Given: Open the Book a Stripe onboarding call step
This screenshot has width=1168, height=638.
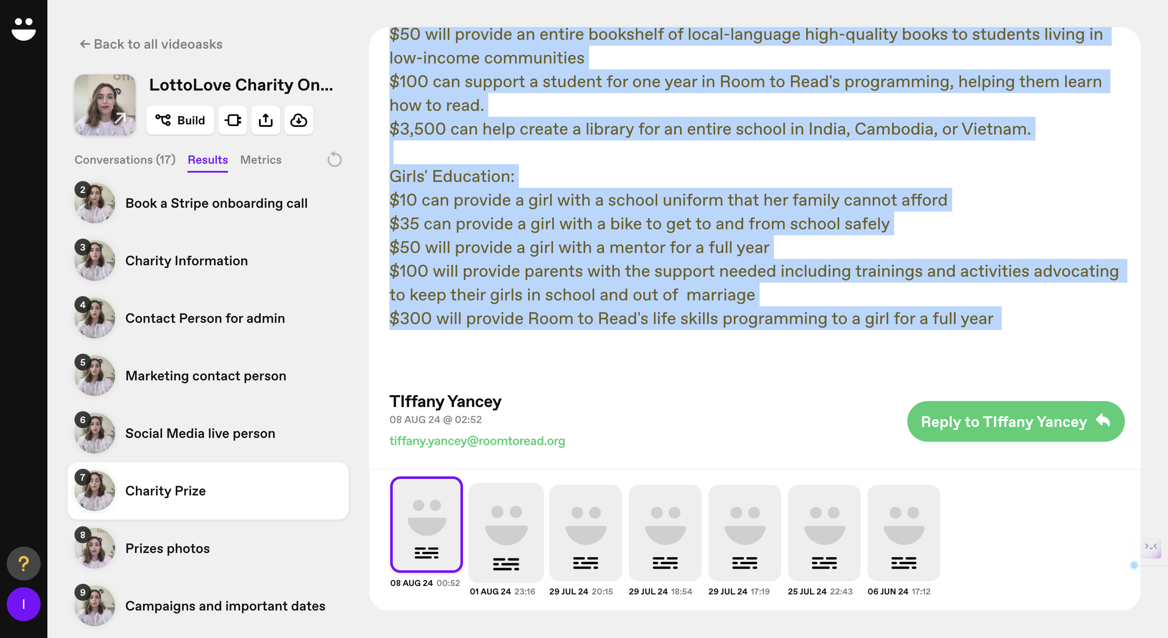Looking at the screenshot, I should (216, 203).
